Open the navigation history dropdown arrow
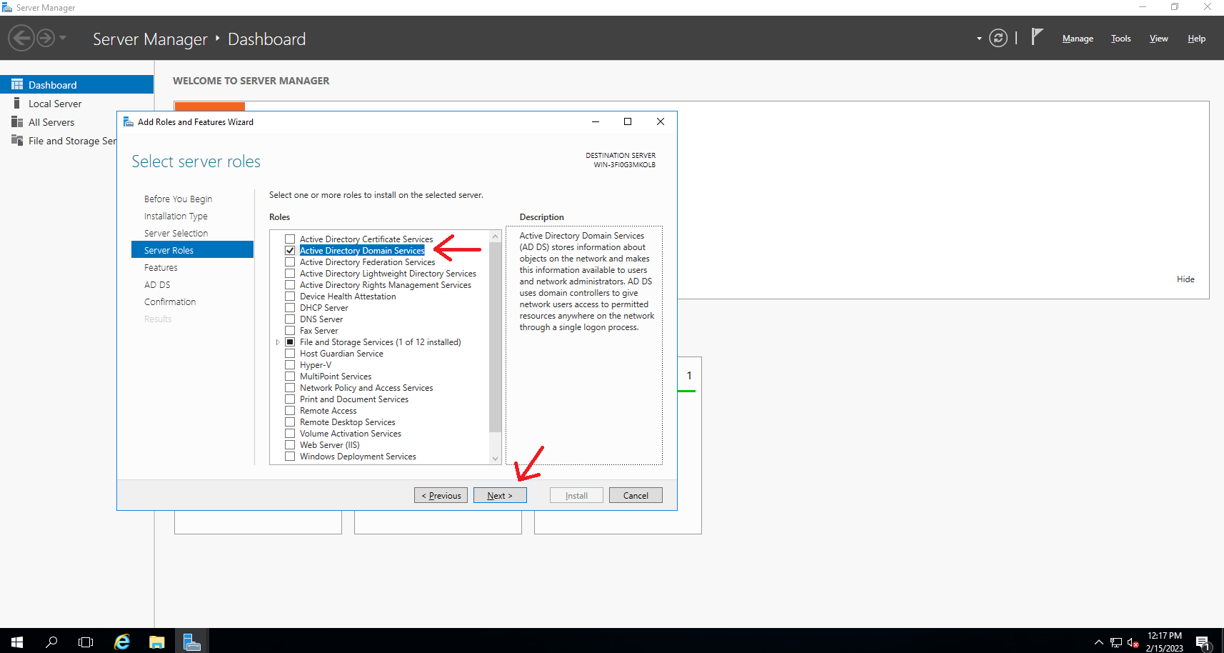1224x653 pixels. click(63, 38)
